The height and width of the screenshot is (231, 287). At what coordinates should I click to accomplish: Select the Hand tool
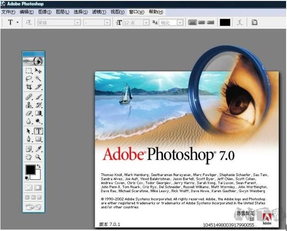pos(29,157)
